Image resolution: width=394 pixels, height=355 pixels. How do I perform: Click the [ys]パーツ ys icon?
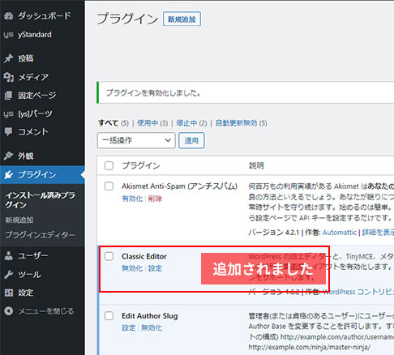[x=8, y=114]
